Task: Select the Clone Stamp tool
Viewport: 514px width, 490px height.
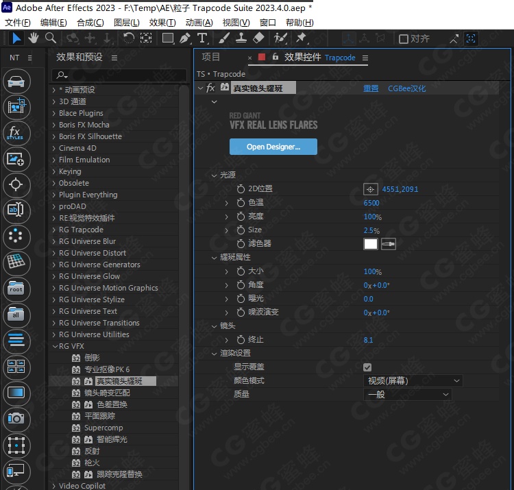Action: pos(241,38)
